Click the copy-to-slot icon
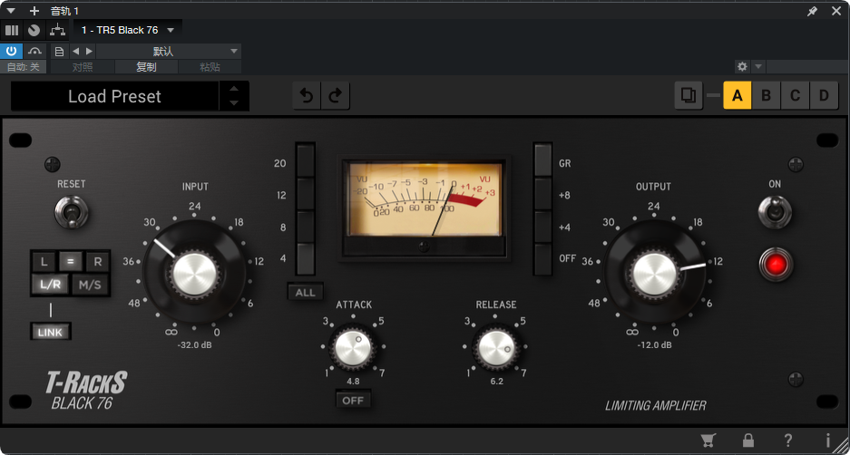 click(689, 96)
